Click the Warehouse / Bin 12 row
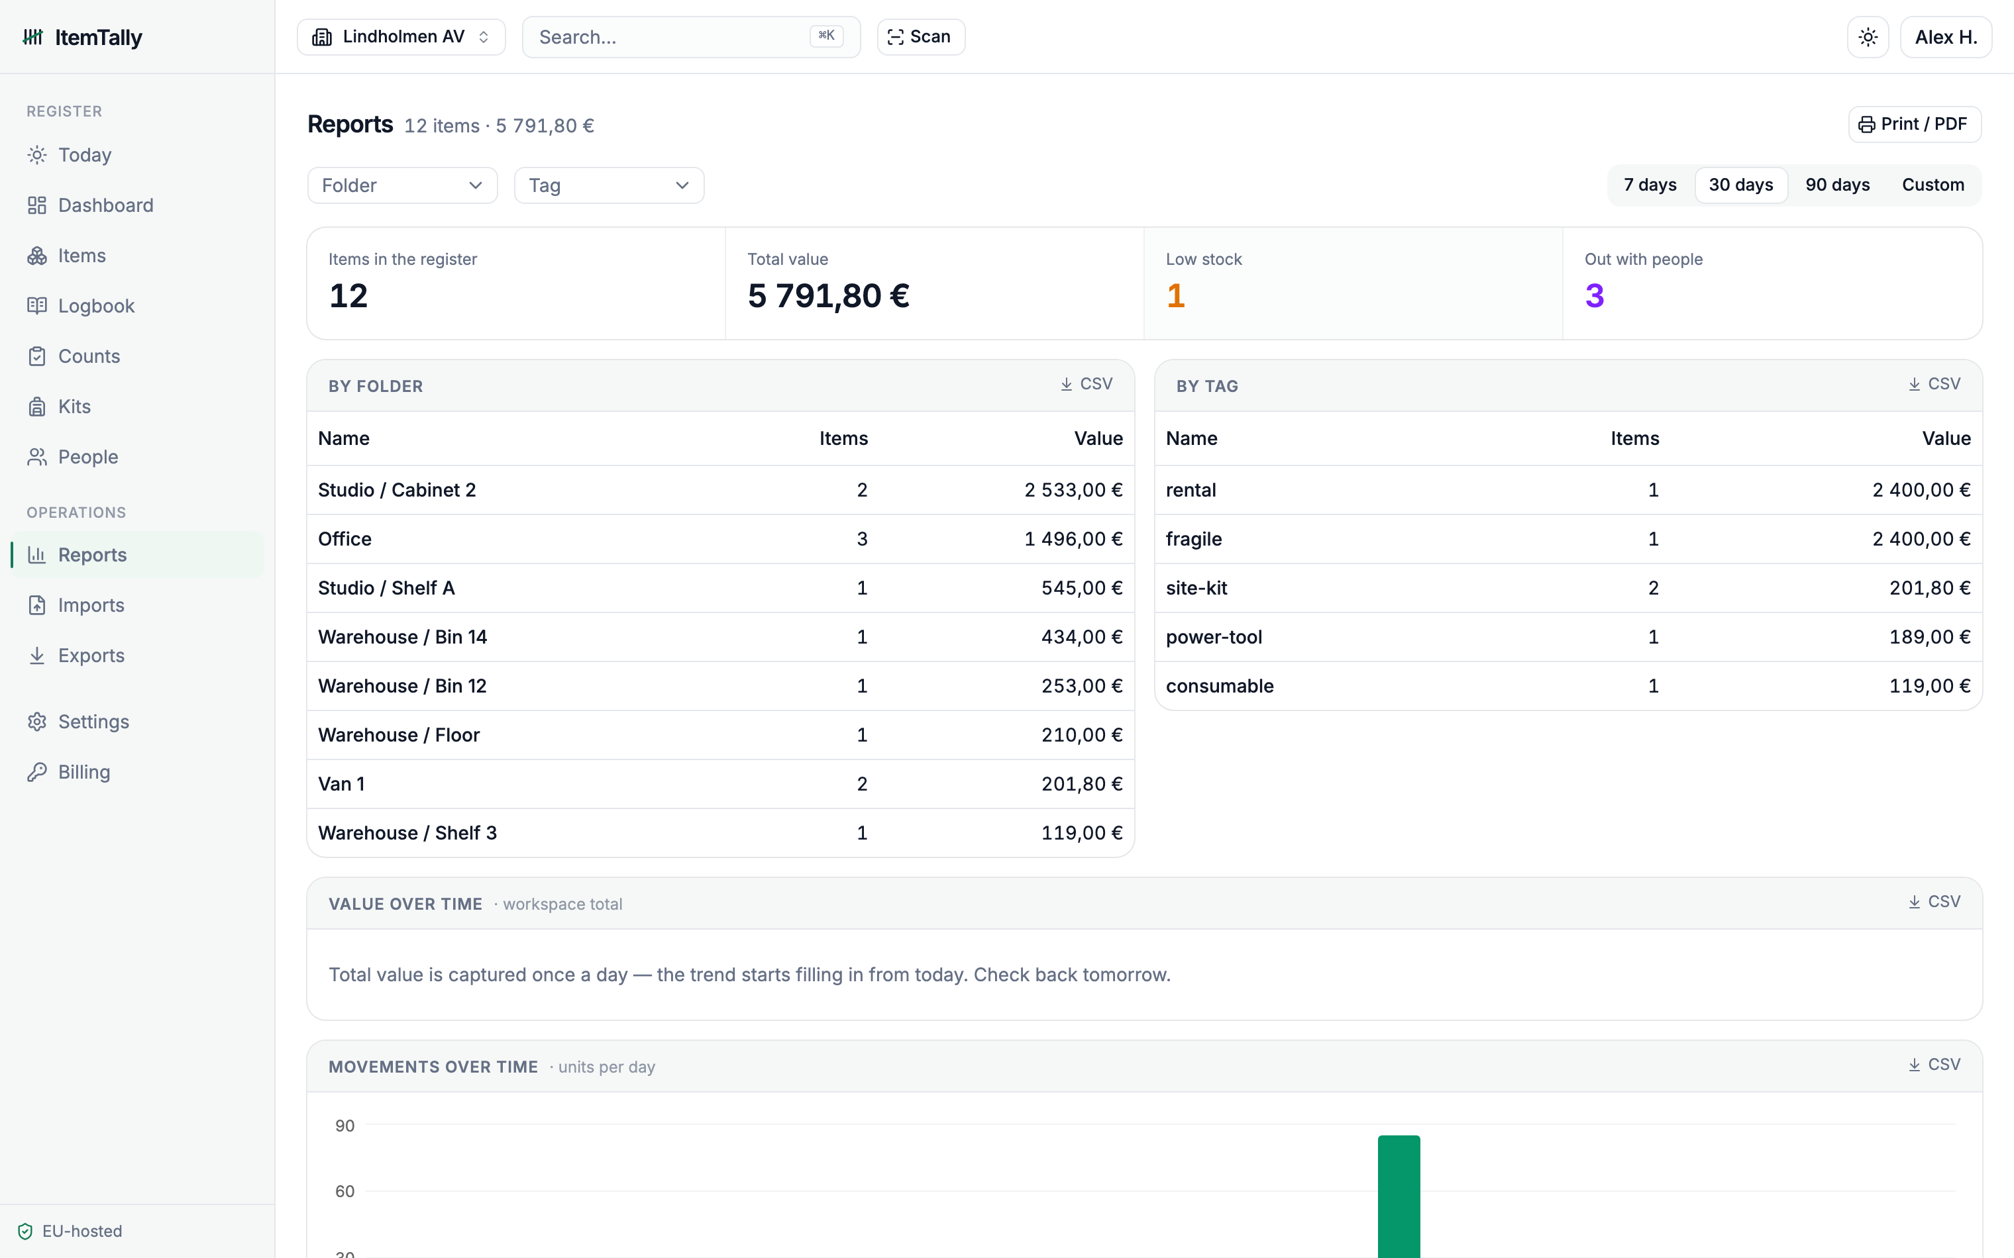 pyautogui.click(x=721, y=687)
